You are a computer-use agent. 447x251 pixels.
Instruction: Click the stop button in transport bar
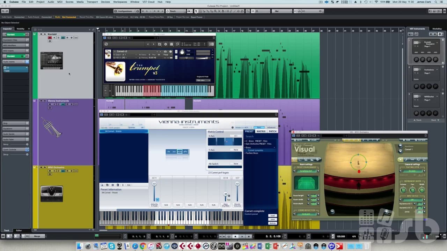235,236
